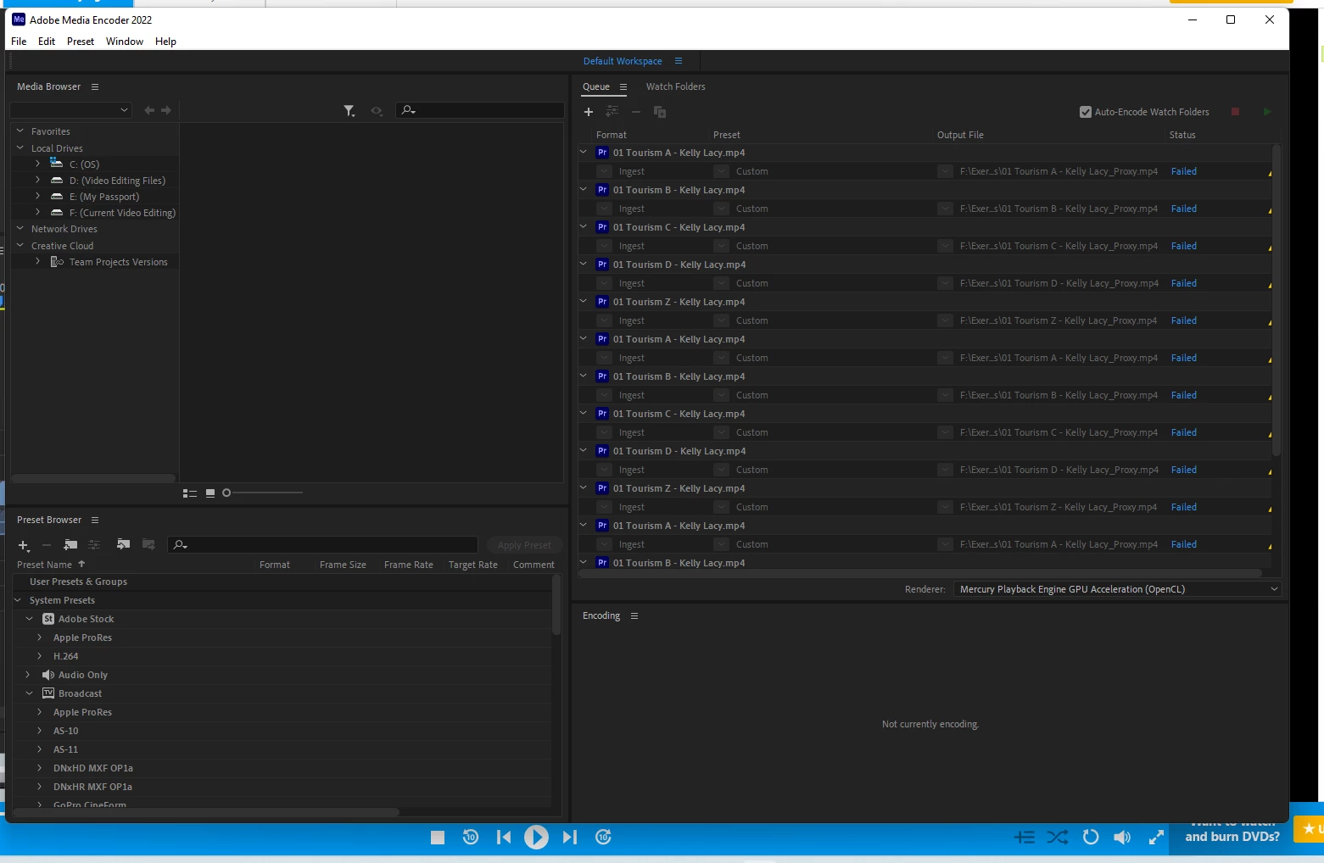Stop the queue with the red square icon
1324x863 pixels.
point(1236,112)
